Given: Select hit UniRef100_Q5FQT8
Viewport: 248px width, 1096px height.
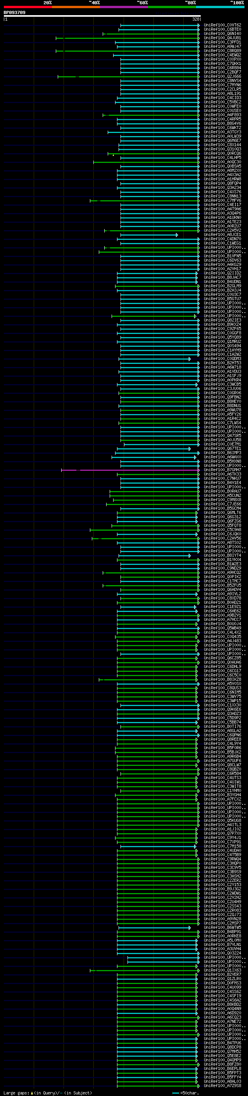Looking at the screenshot, I should coord(222,526).
